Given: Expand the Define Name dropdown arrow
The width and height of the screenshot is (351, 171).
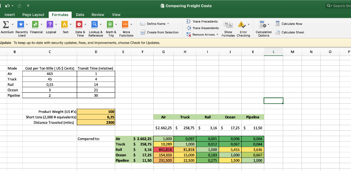Looking at the screenshot, I should (x=168, y=24).
